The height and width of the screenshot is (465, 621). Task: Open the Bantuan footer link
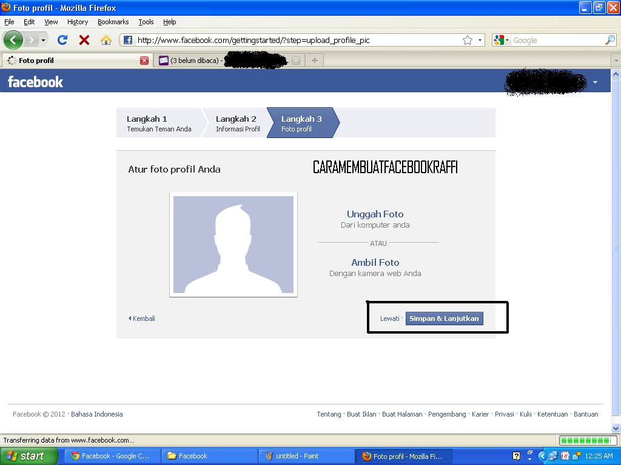click(x=586, y=414)
